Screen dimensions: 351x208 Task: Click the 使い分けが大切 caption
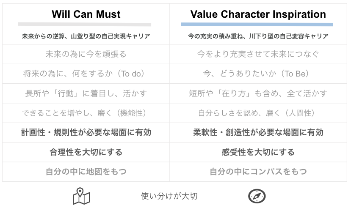point(169,196)
